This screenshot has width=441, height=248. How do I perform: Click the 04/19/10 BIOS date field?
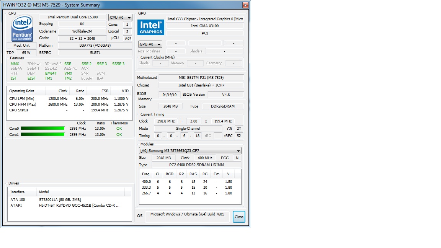click(x=170, y=95)
